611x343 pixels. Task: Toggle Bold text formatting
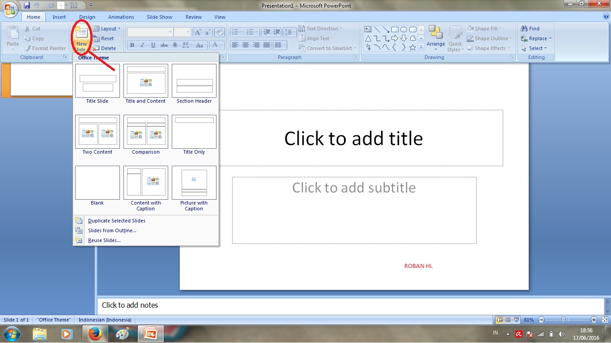[132, 45]
